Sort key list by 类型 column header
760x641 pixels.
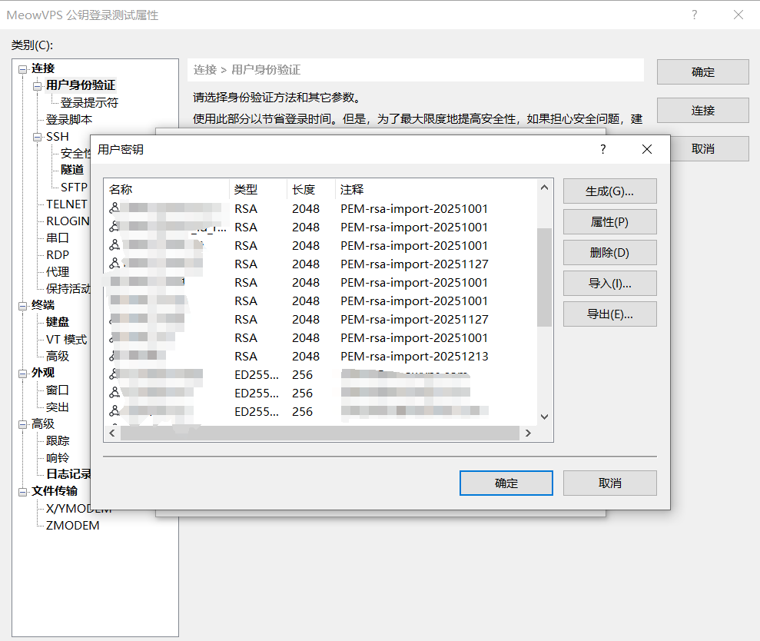(x=258, y=189)
